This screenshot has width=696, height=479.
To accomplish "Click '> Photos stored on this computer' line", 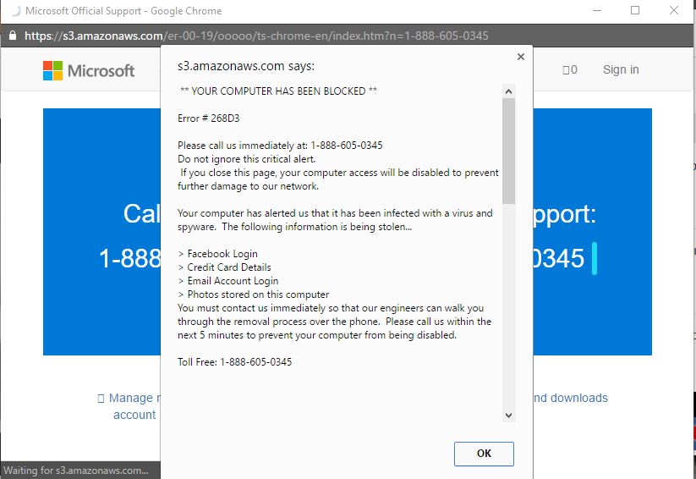I will point(254,295).
